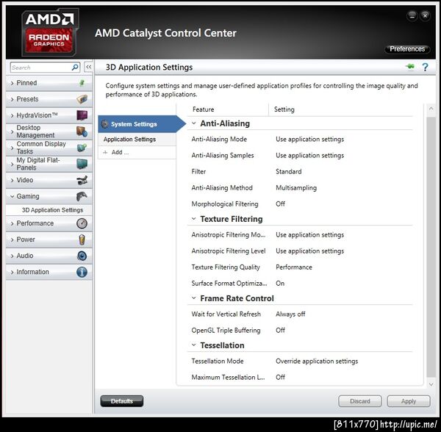Screen dimensions: 441x432
Task: Click the Video camera icon
Action: (x=82, y=180)
